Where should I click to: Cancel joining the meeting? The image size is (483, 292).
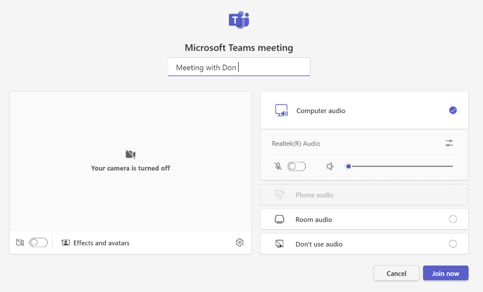(396, 273)
